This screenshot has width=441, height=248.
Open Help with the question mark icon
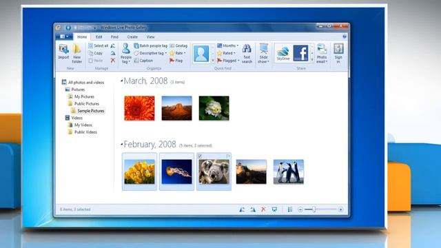click(345, 37)
